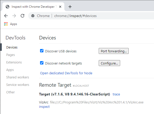Go back with the browser back arrow
154x114 pixels.
pos(6,16)
